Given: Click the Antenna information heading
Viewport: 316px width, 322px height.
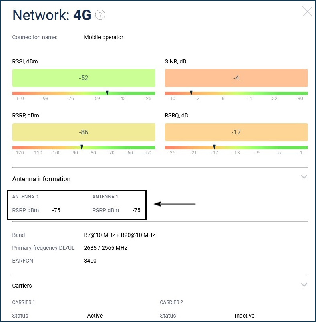Looking at the screenshot, I should pyautogui.click(x=41, y=179).
